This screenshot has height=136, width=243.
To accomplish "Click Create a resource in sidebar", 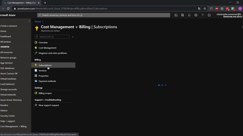I will click(x=9, y=26).
